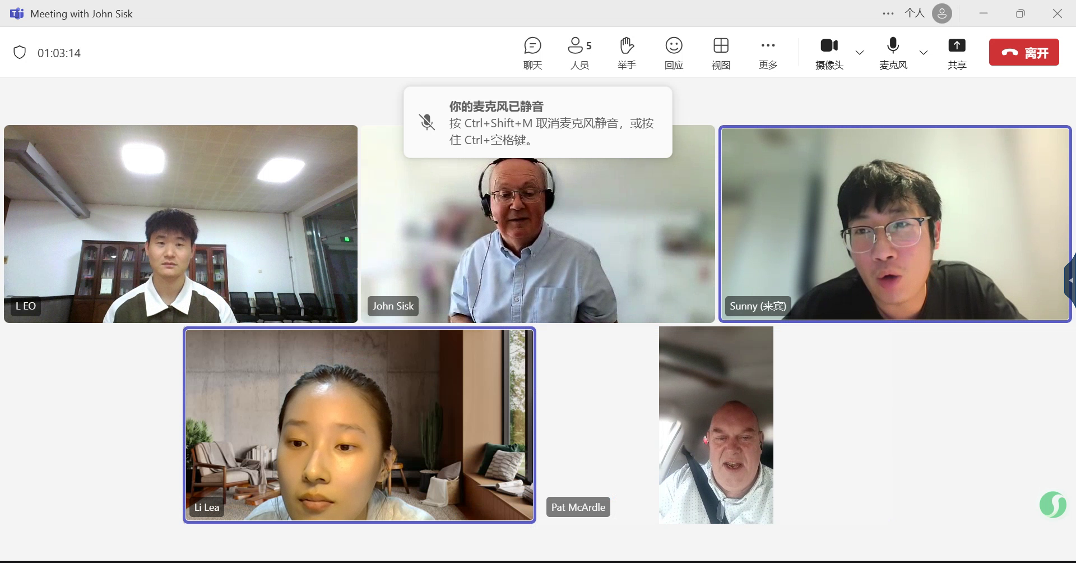Open the chat panel (聊天)
This screenshot has height=563, width=1076.
(532, 53)
